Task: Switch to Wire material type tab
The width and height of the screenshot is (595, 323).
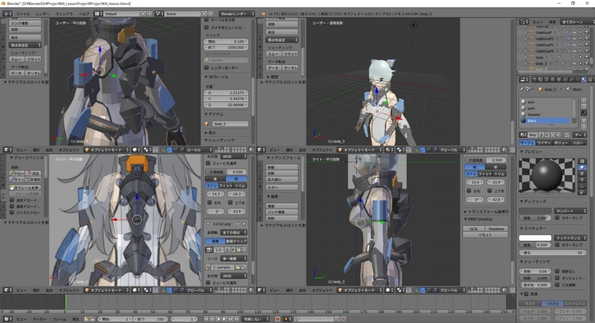Action: [x=543, y=143]
